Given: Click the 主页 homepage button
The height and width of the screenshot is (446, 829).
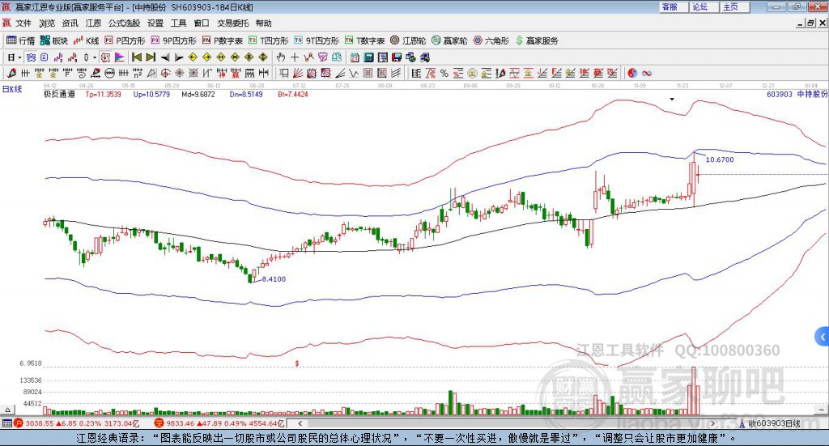Looking at the screenshot, I should 735,6.
